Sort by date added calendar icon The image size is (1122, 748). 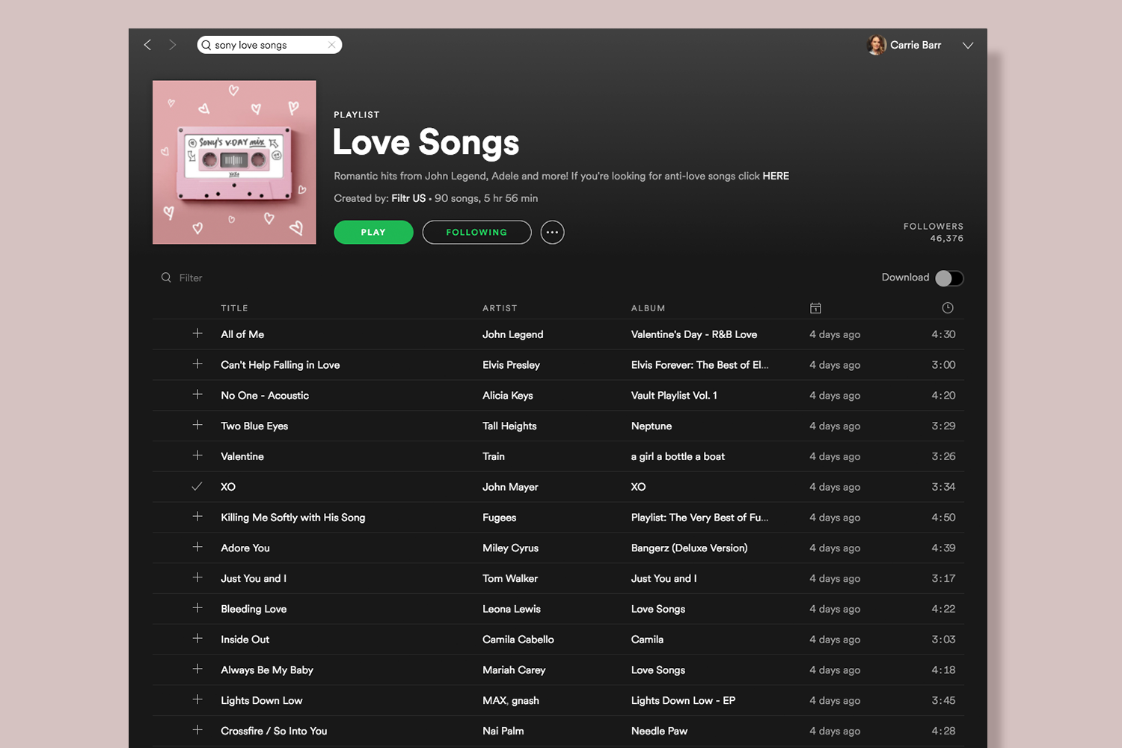(815, 308)
